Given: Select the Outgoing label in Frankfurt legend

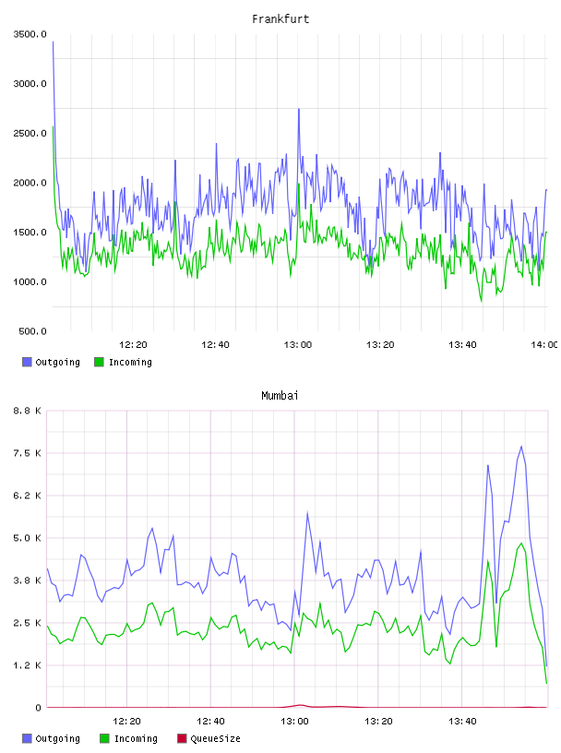Looking at the screenshot, I should pos(57,363).
